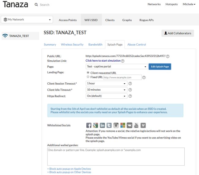
Task: Click the Search input field
Action: (45, 5)
